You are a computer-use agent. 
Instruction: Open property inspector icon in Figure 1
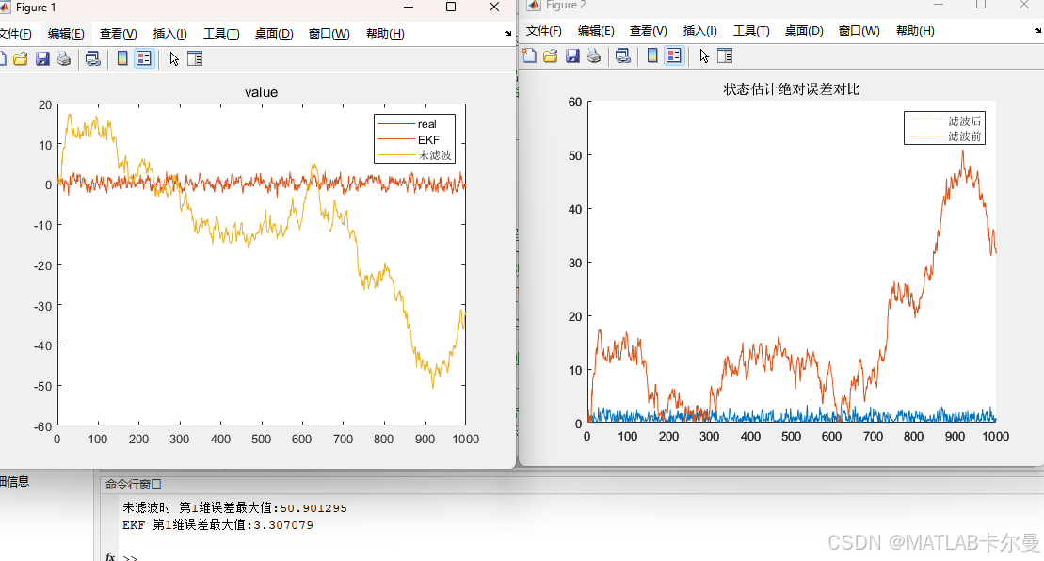coord(195,58)
